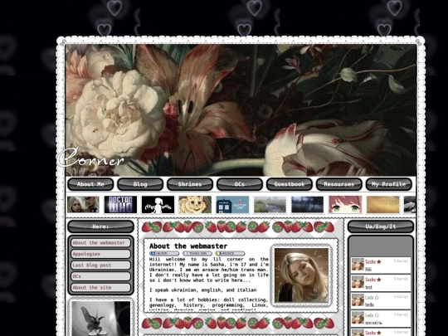Viewport: 448px width, 336px height.
Task: Click the About the webmaster heading
Action: point(188,246)
